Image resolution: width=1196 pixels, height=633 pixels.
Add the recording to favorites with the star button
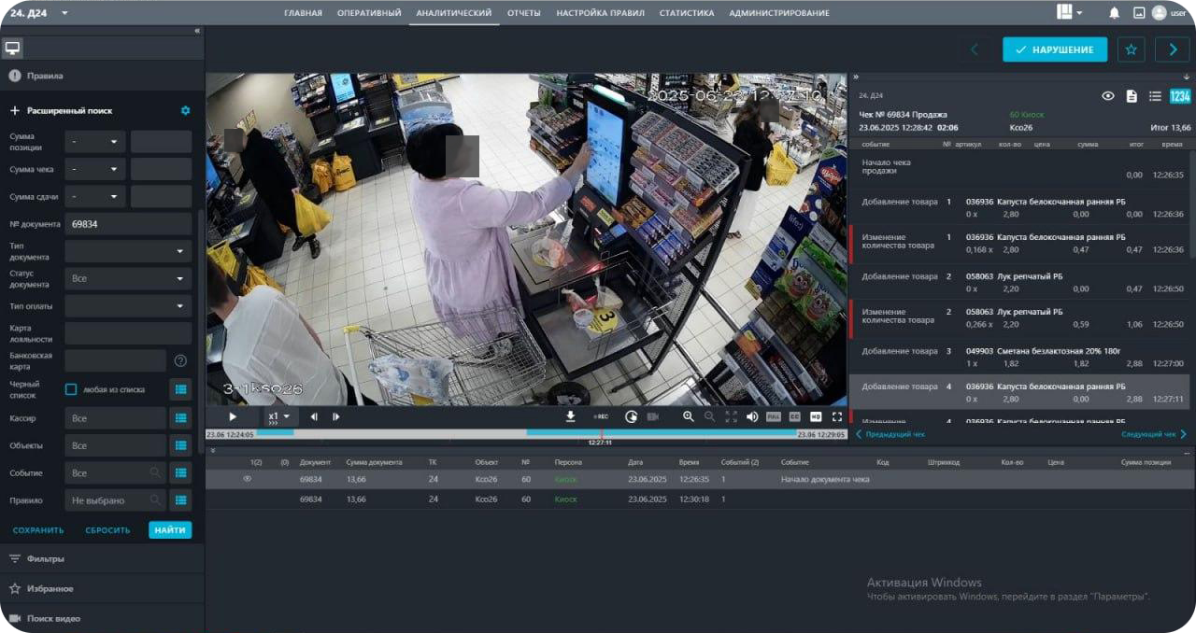1131,49
